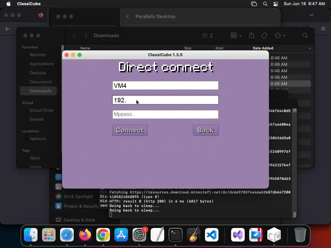331x248 pixels.
Task: Open GarageBand from the Dock
Action: coord(194,235)
